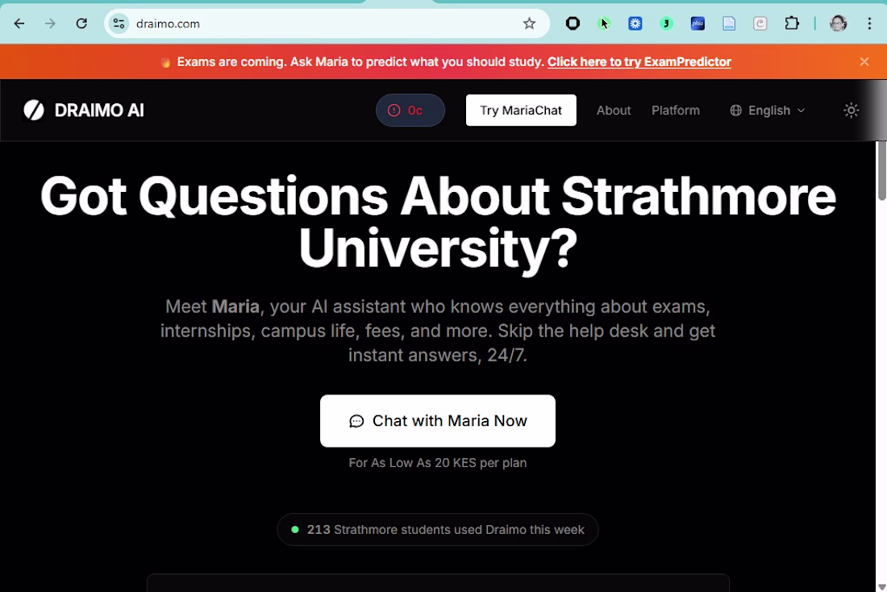The image size is (887, 592).
Task: Click the 'For As Low As 20 KES' text
Action: click(x=438, y=463)
